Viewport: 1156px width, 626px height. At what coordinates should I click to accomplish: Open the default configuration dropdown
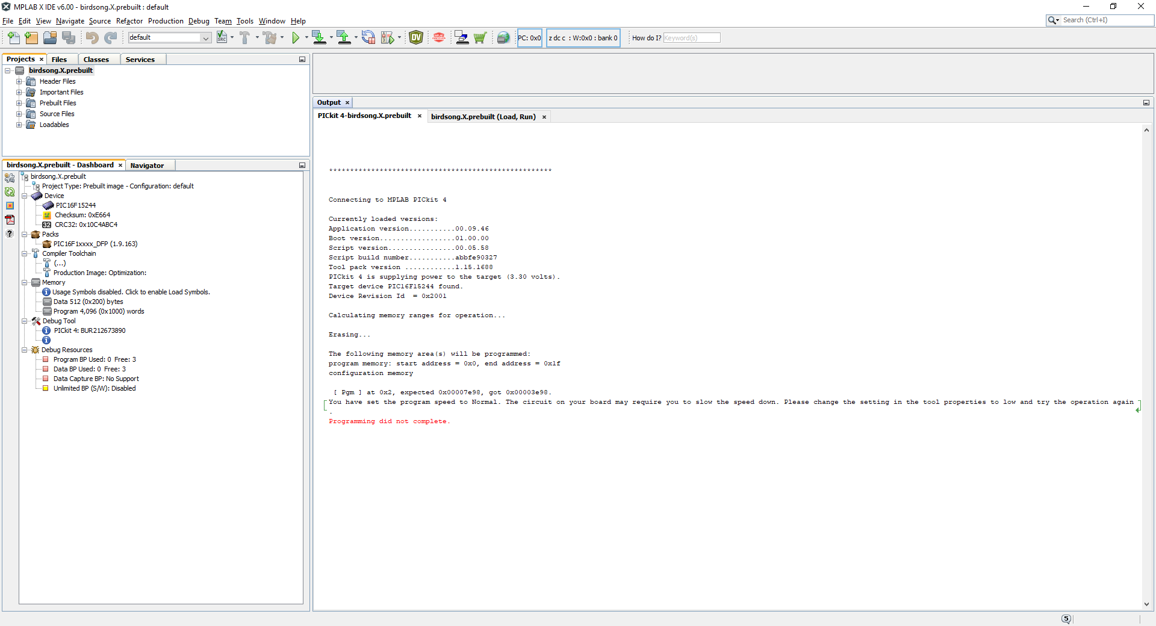(x=205, y=37)
